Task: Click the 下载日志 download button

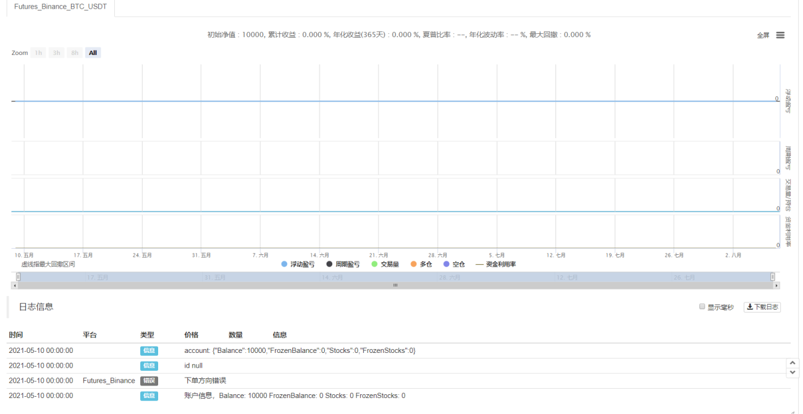Action: pos(762,307)
